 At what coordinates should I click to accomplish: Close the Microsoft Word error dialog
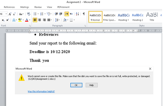150,69
